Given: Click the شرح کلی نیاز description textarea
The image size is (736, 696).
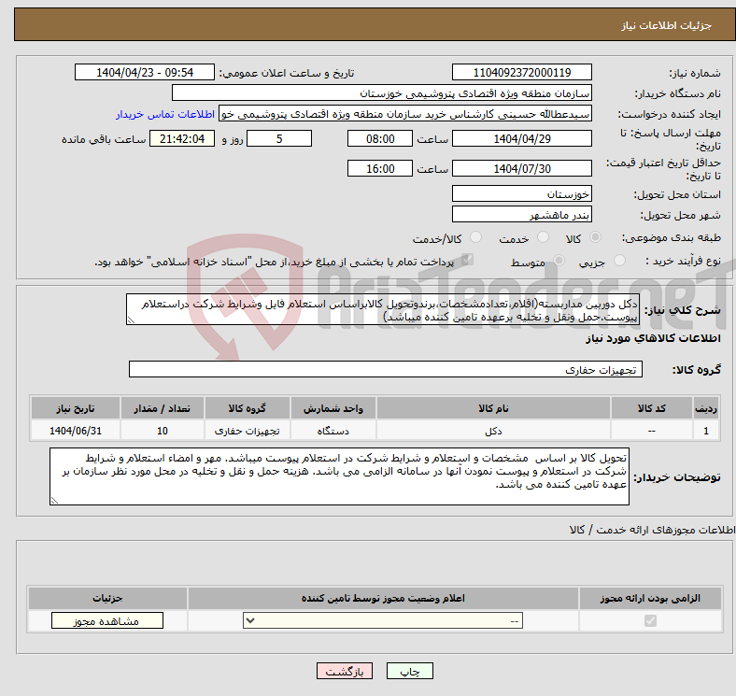Looking at the screenshot, I should (383, 309).
